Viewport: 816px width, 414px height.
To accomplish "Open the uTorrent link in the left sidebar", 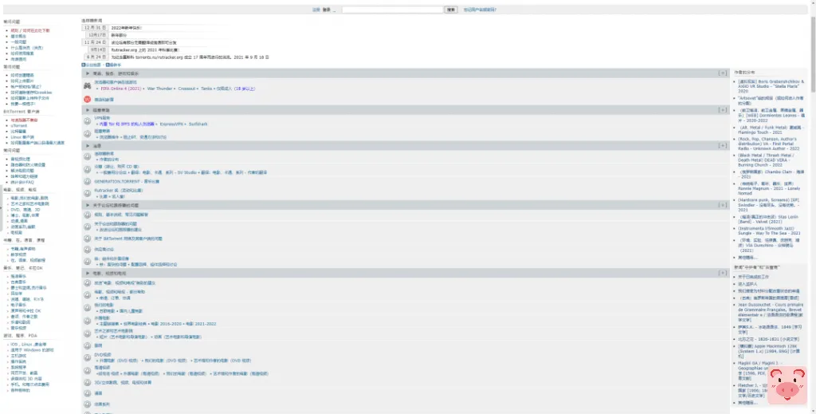I will [19, 126].
